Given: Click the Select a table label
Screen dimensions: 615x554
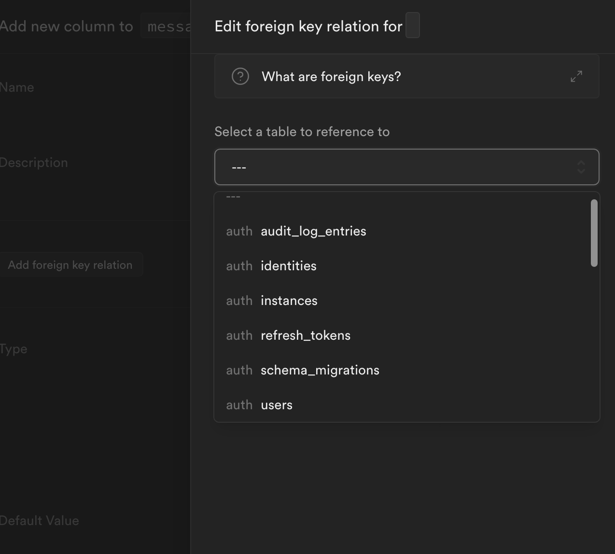Looking at the screenshot, I should tap(302, 132).
